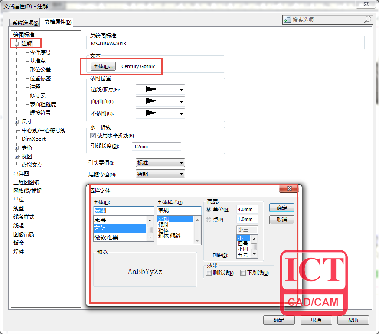379x334 pixels.
Task: Click the search magnifier icon in search box
Action: [x=367, y=19]
